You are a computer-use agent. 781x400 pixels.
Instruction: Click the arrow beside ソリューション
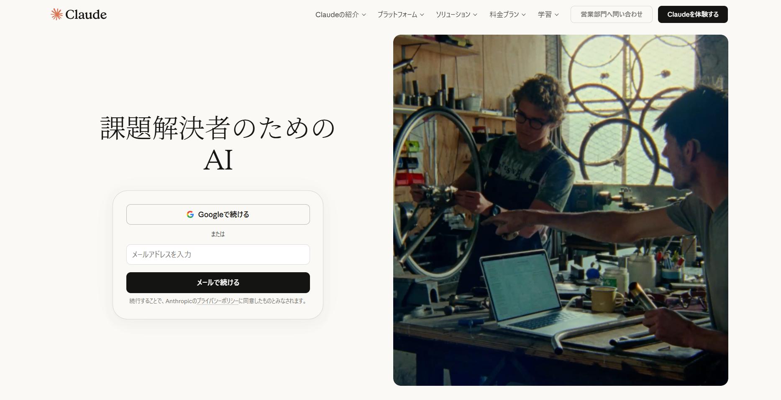[x=475, y=15]
